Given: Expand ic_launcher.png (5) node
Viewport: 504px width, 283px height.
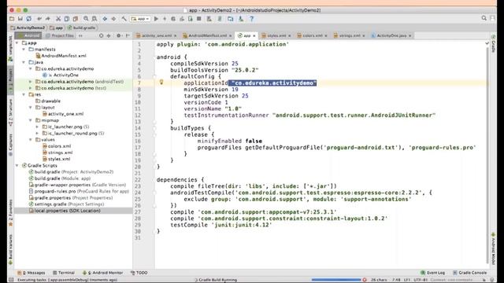Looking at the screenshot, I should point(37,127).
